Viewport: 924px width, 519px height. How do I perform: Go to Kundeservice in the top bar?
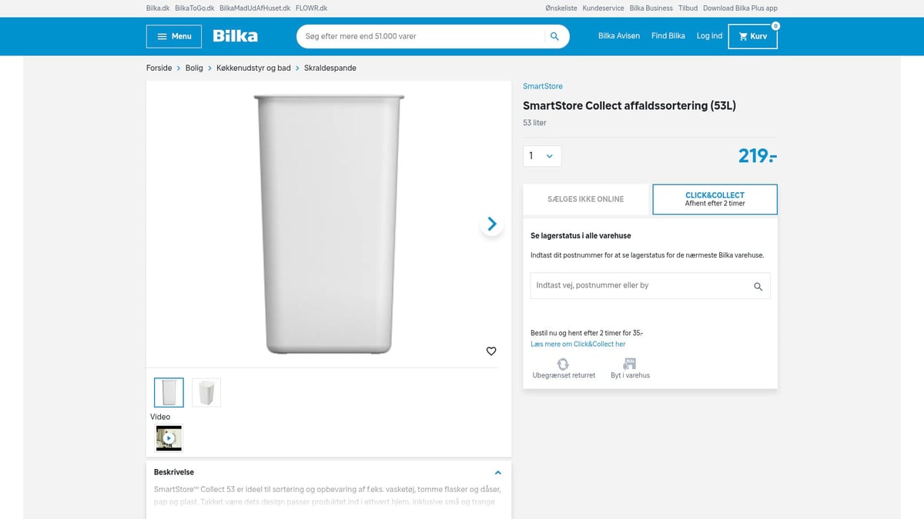coord(603,8)
